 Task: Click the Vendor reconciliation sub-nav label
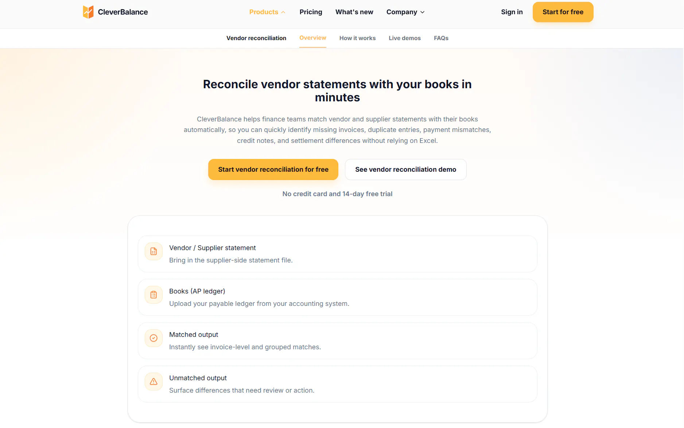tap(256, 38)
